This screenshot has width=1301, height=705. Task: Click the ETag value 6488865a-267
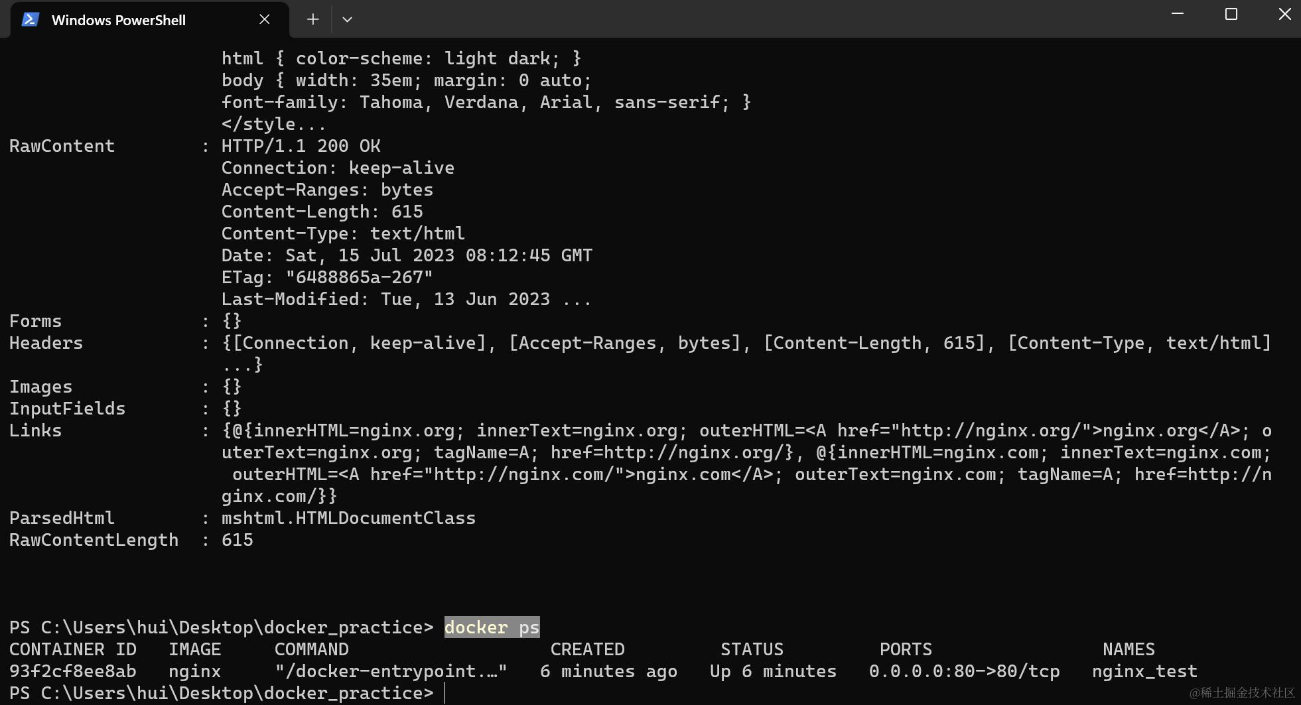359,277
